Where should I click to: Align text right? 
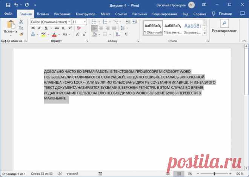point(108,28)
